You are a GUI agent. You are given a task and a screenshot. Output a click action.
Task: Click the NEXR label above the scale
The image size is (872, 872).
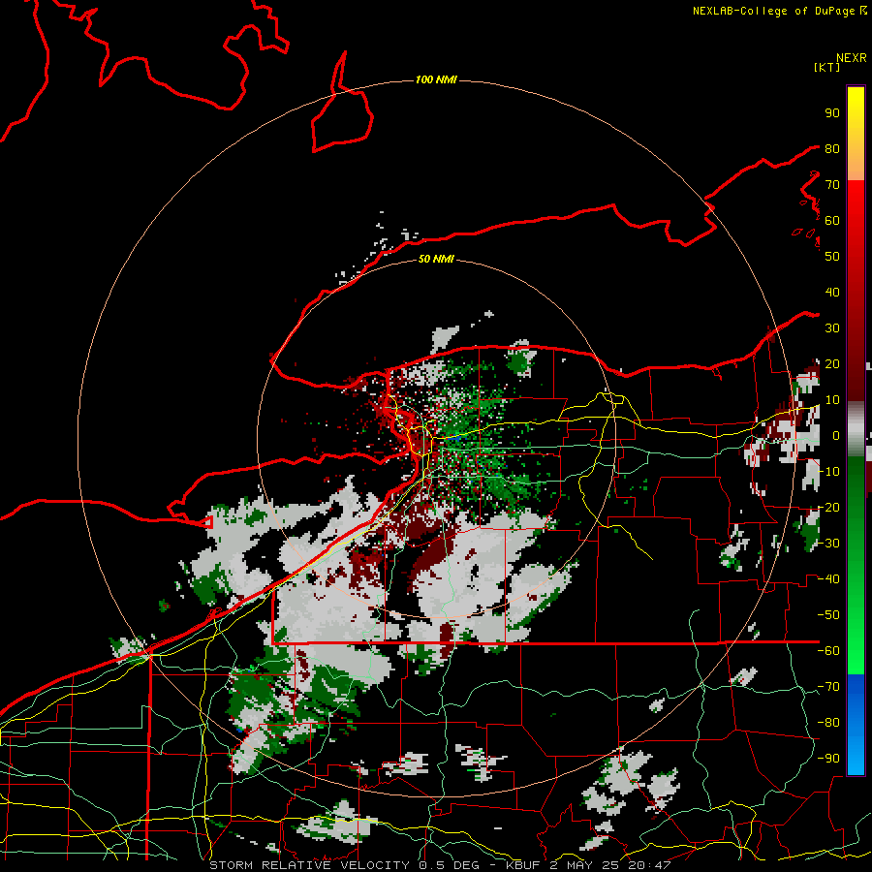pyautogui.click(x=852, y=58)
